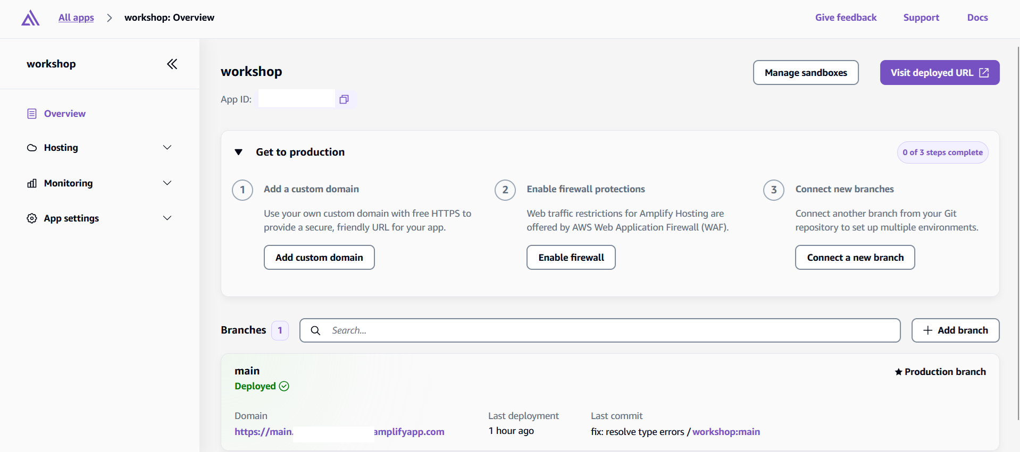Click Visit deployed URL button
Viewport: 1020px width, 452px height.
pyautogui.click(x=940, y=73)
